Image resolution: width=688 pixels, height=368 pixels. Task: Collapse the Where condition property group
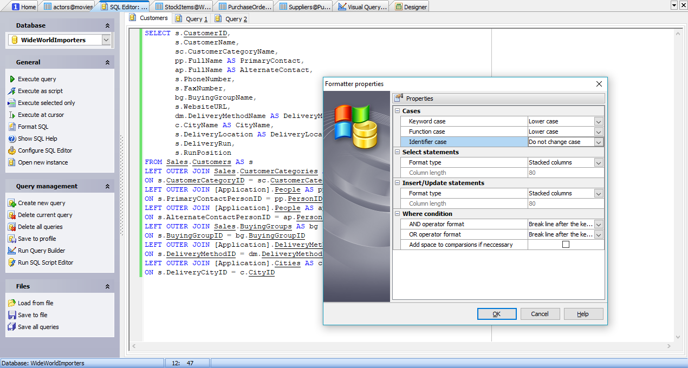(398, 214)
